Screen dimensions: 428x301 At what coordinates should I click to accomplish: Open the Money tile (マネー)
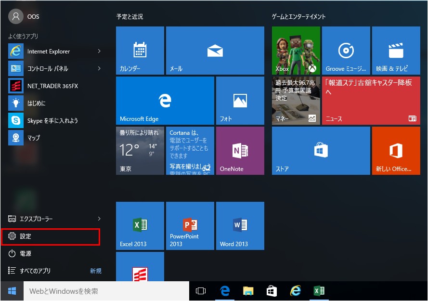[x=296, y=101]
